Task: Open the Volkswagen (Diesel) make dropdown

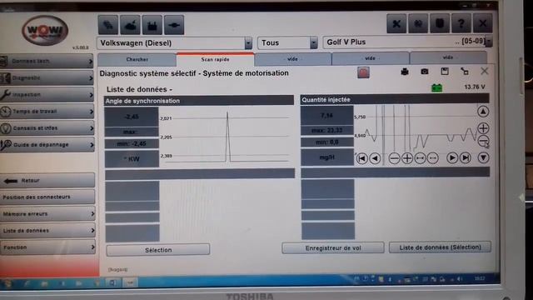Action: click(x=248, y=43)
